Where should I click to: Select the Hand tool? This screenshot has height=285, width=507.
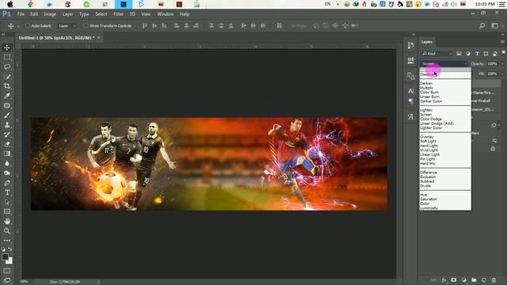(7, 222)
